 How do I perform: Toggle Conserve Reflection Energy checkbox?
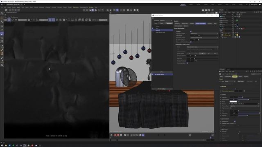click(x=191, y=42)
